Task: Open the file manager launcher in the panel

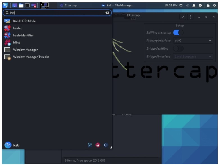Action: click(x=21, y=5)
